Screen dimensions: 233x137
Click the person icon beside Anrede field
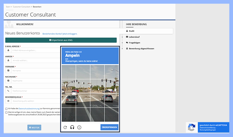8,61
